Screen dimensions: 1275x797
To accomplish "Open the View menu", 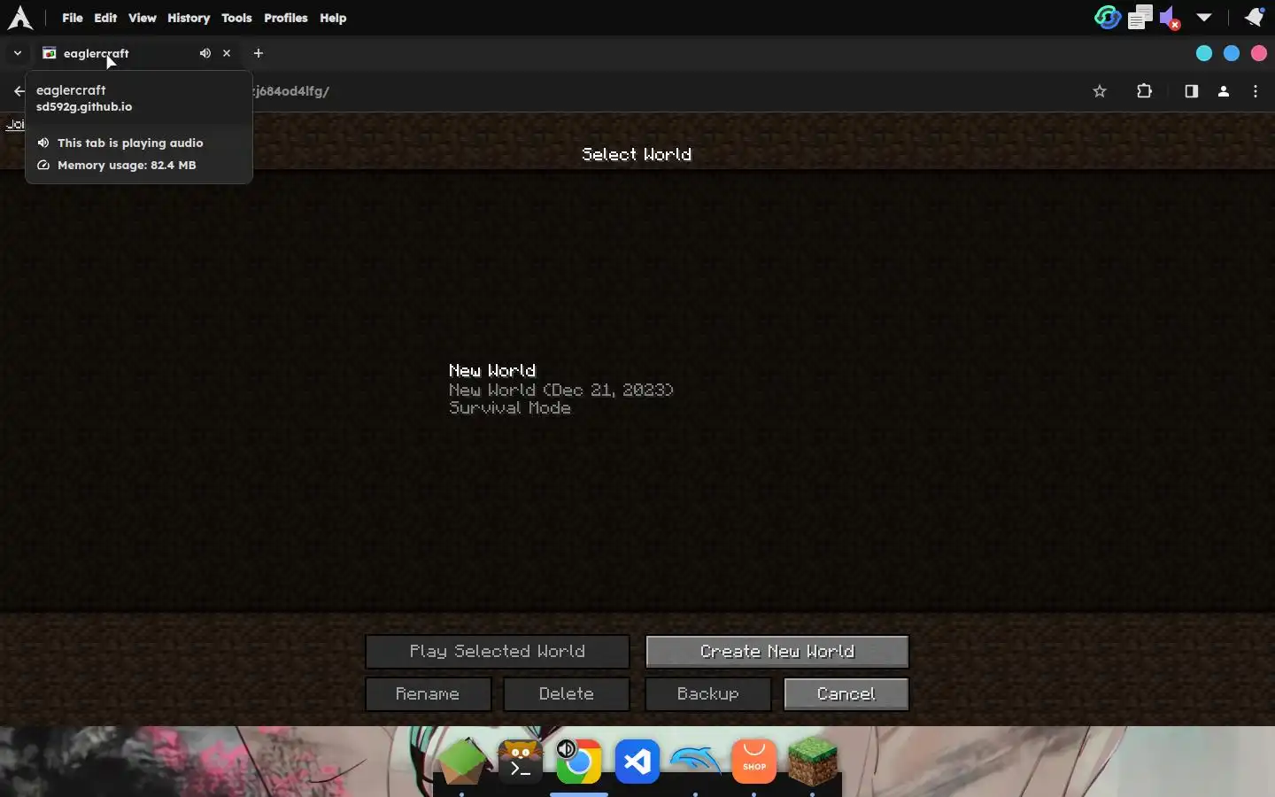I will [142, 18].
